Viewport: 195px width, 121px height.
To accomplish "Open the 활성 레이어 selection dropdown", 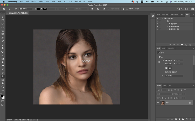I will [x=25, y=9].
